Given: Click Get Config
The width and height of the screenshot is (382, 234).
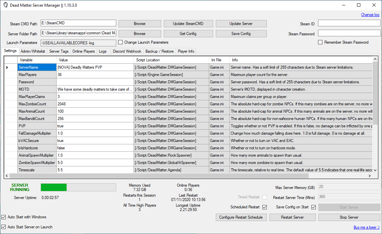Looking at the screenshot, I should [x=188, y=33].
